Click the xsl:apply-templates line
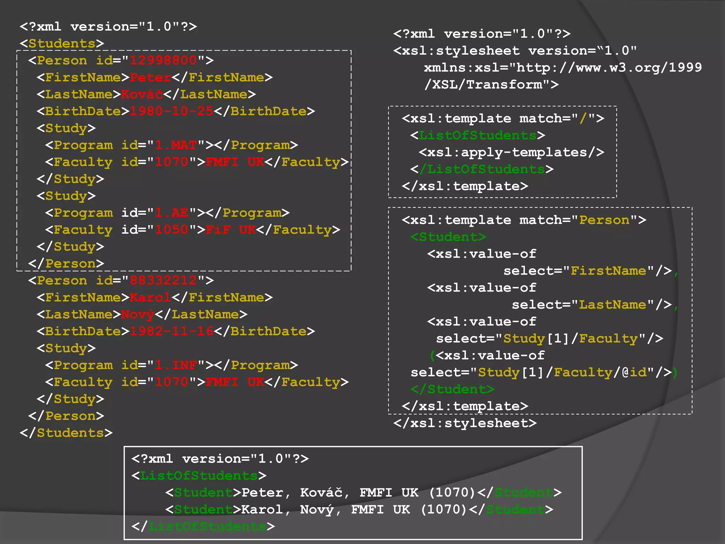725x544 pixels. pyautogui.click(x=511, y=153)
